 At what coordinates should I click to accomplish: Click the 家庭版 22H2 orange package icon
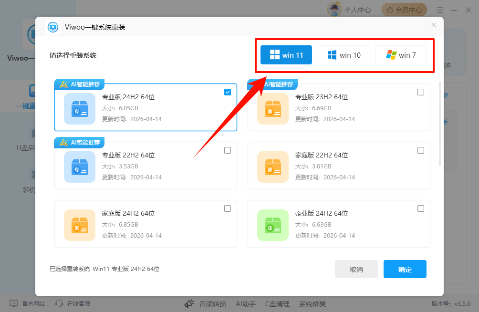point(273,167)
